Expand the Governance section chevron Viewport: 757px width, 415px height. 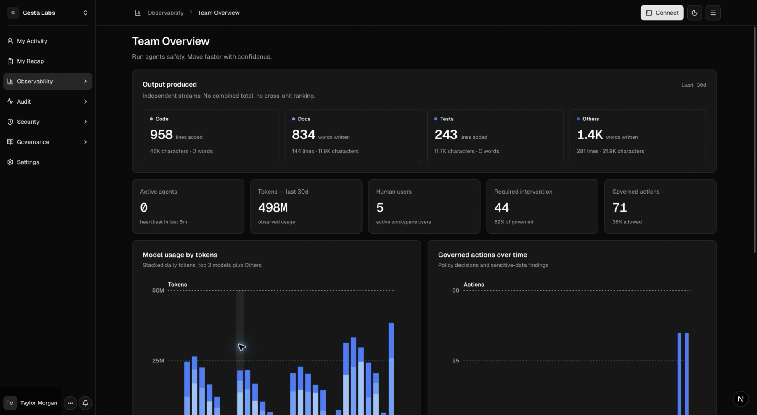coord(85,142)
